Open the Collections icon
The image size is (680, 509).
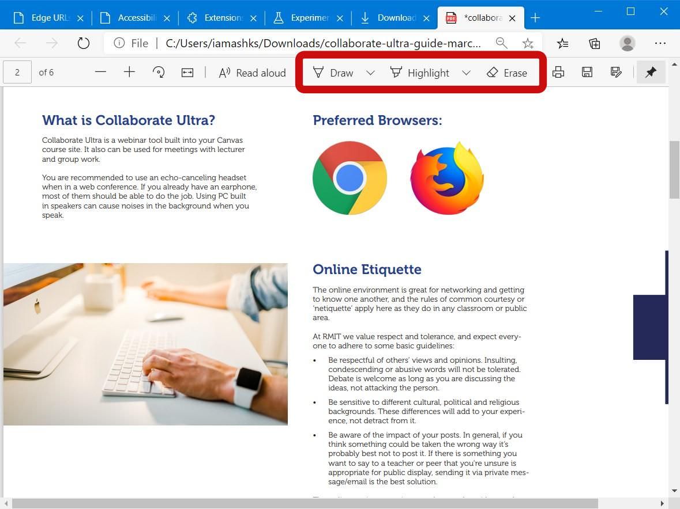[595, 43]
